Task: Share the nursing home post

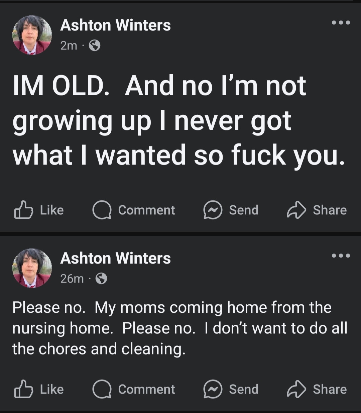Action: [317, 389]
